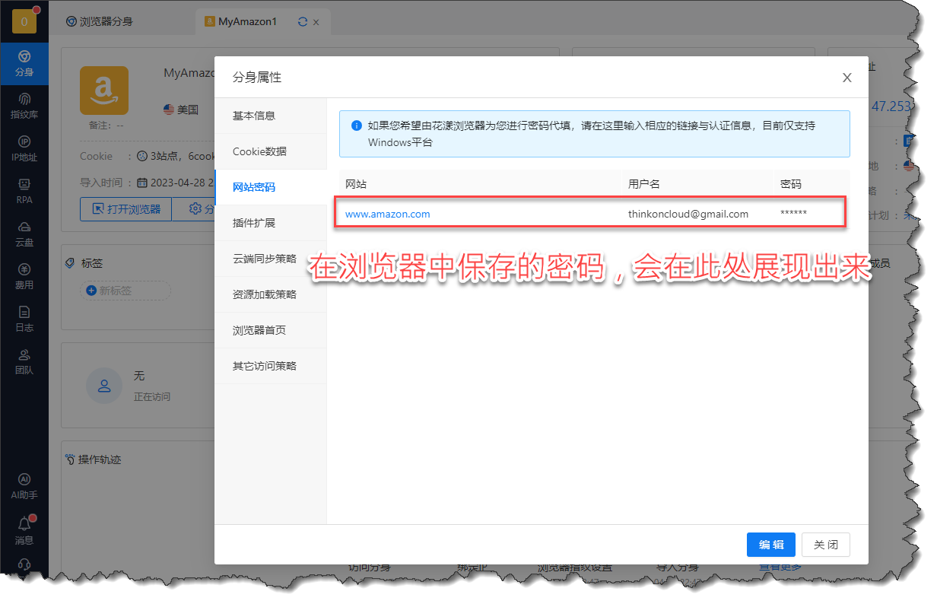Open the 团队 team section
937x604 pixels.
[24, 362]
